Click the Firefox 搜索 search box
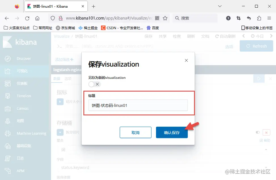The width and height of the screenshot is (276, 180). pos(195,18)
